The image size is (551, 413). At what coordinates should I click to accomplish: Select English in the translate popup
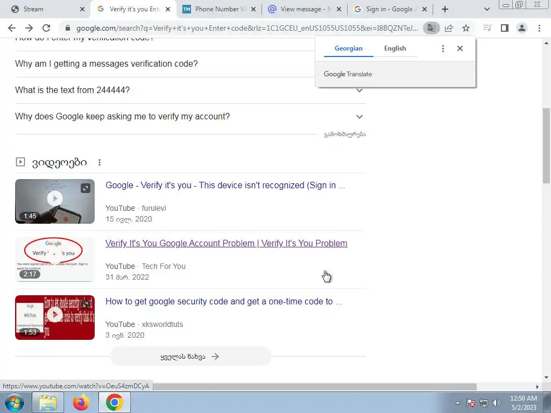(395, 48)
